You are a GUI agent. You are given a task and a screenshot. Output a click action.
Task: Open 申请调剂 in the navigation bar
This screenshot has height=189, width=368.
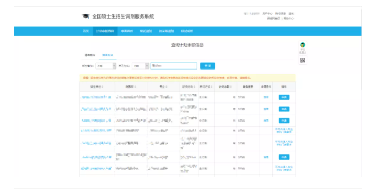(127, 31)
